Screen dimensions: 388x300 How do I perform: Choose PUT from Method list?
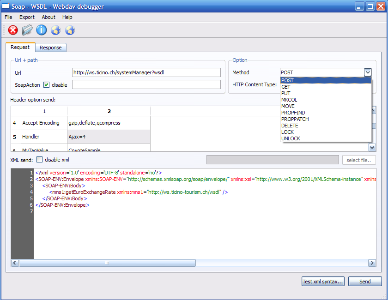[326, 93]
